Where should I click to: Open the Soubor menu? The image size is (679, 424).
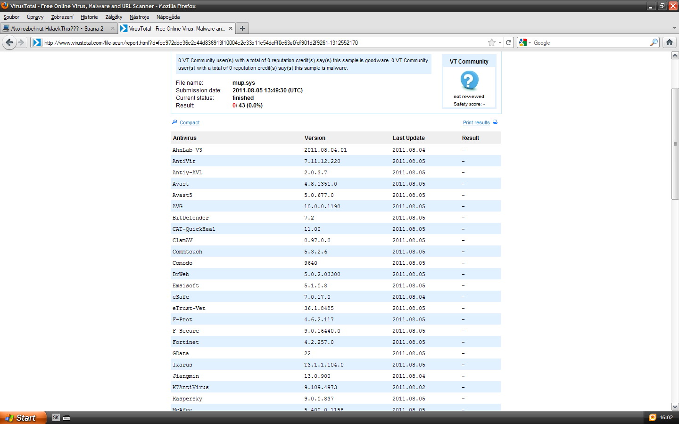click(11, 17)
